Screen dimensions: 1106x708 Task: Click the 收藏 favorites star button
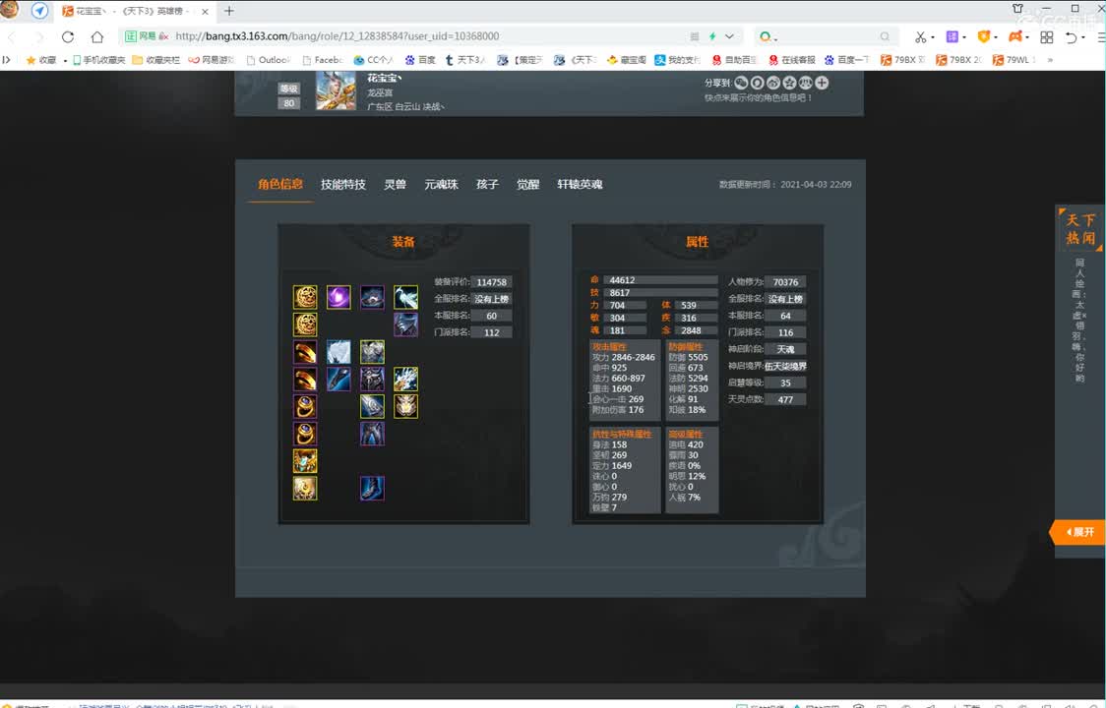tap(41, 60)
